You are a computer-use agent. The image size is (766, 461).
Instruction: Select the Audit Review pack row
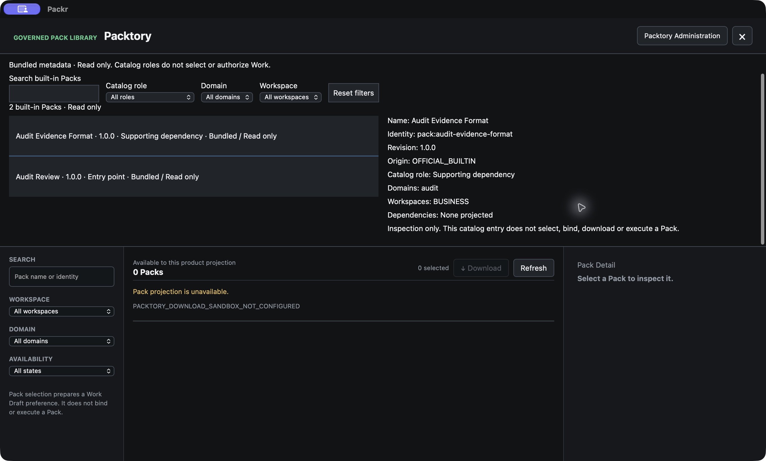[194, 177]
